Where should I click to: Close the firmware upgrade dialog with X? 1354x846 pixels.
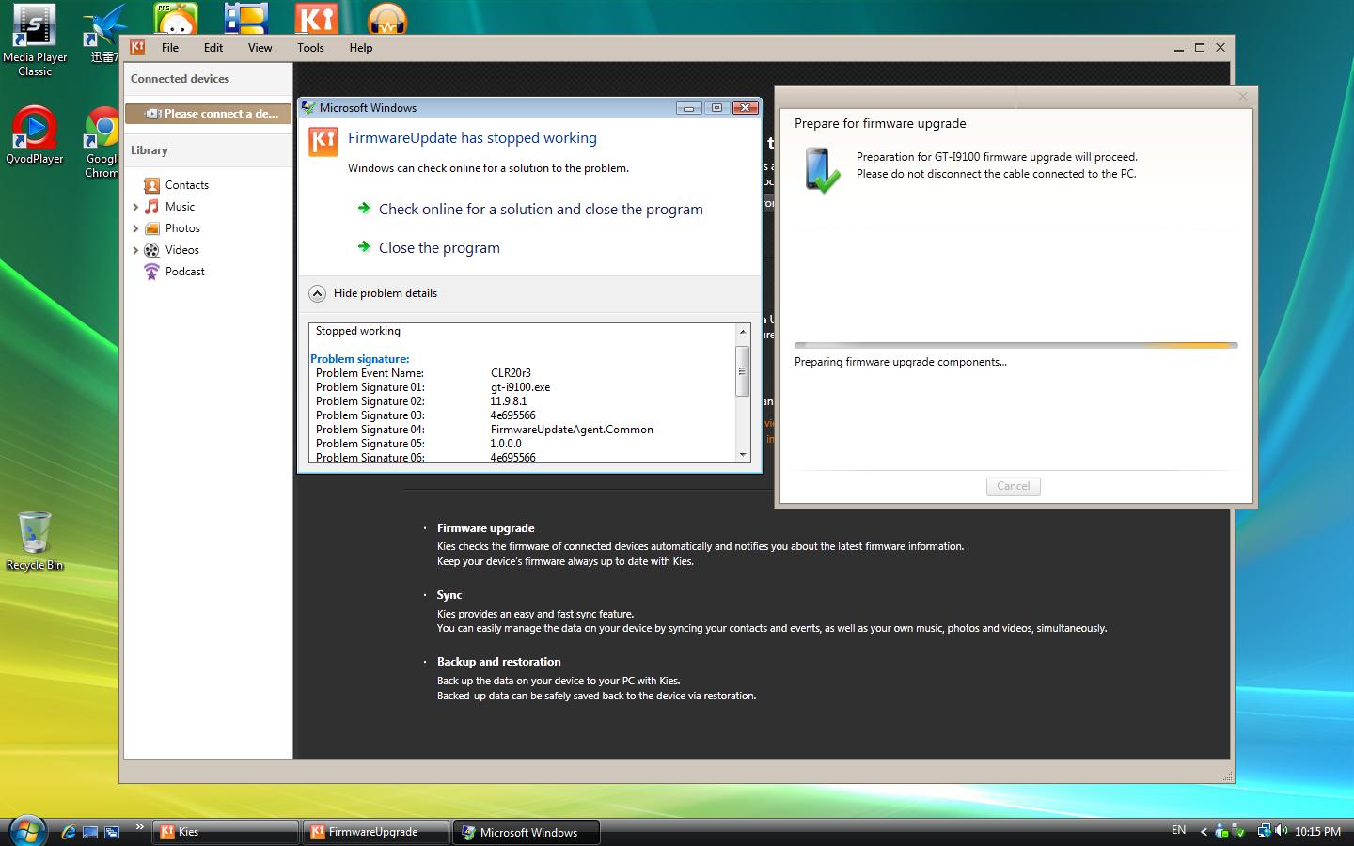(1242, 96)
